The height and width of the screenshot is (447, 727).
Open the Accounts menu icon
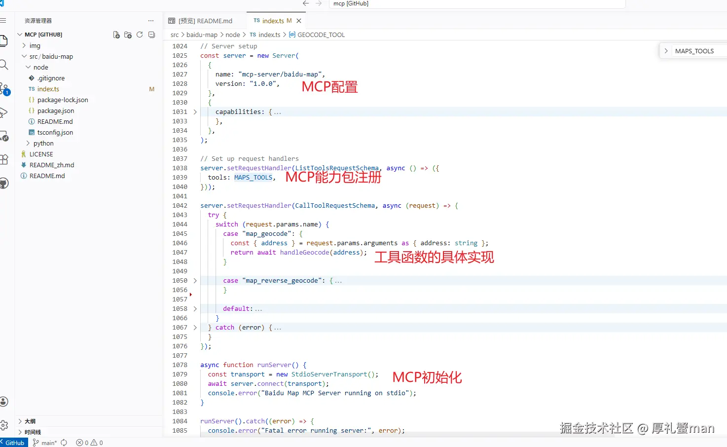[3, 402]
